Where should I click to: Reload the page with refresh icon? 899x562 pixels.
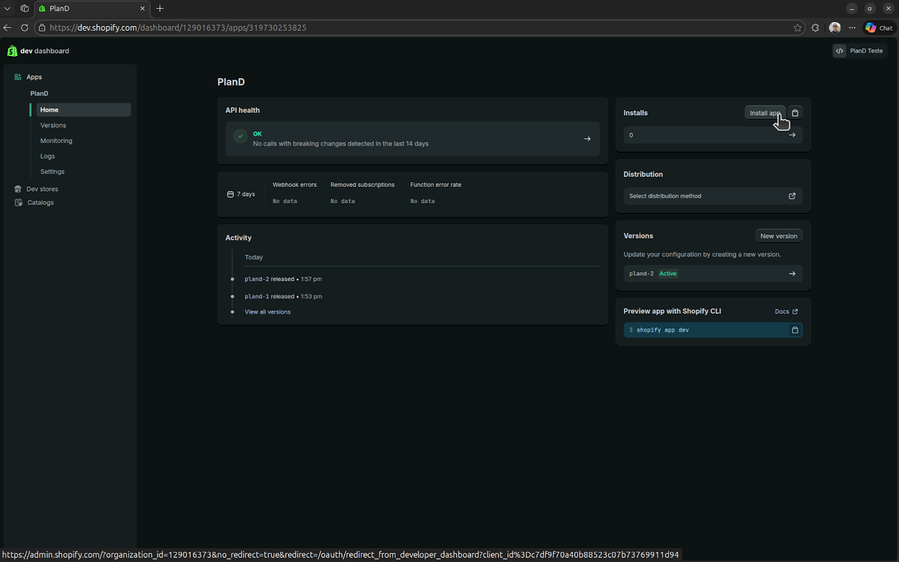coord(24,28)
